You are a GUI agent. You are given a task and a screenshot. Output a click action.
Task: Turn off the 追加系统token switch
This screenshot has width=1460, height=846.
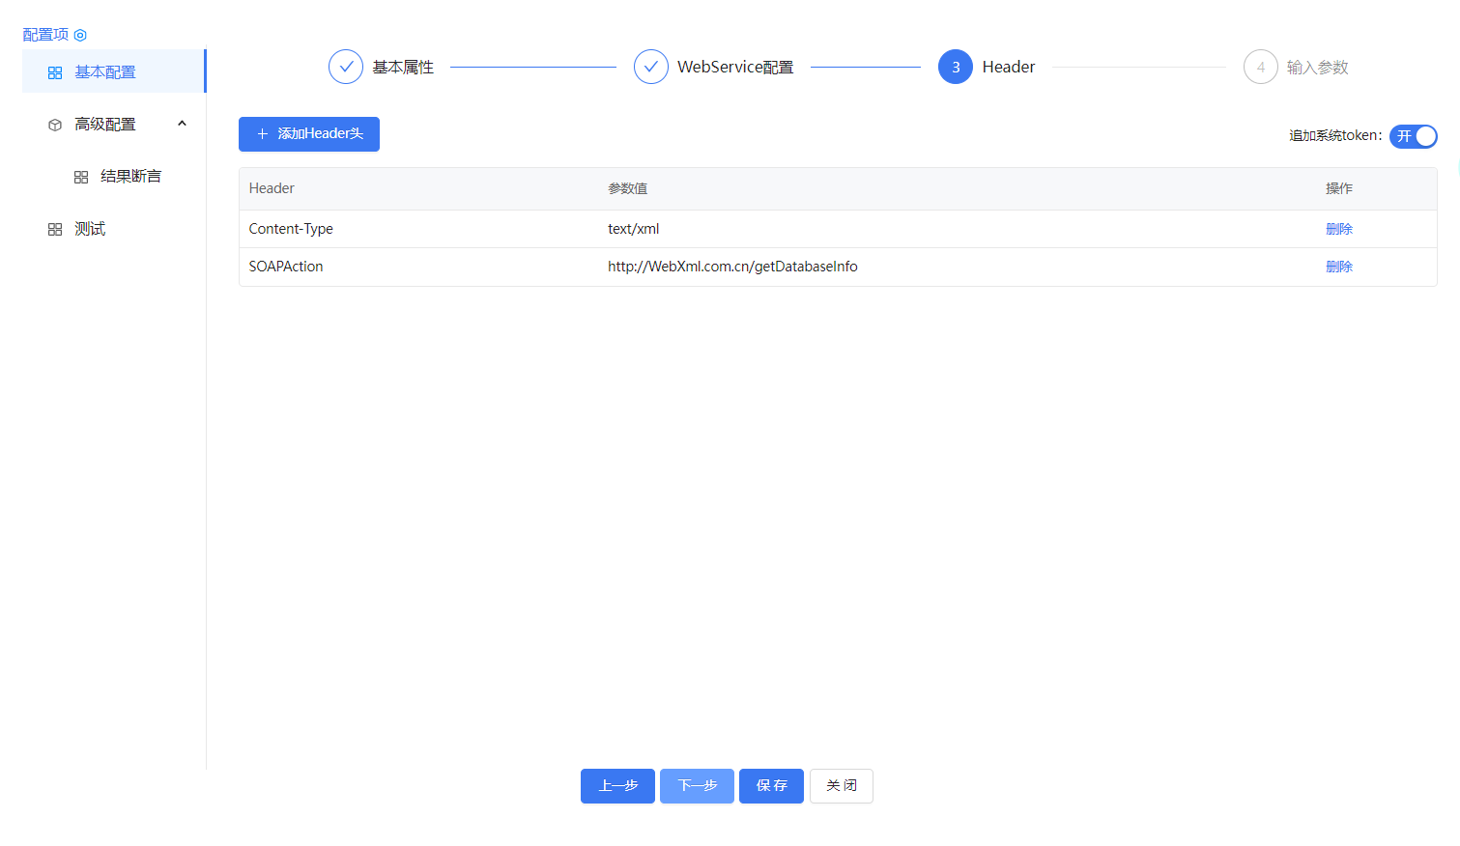point(1414,136)
